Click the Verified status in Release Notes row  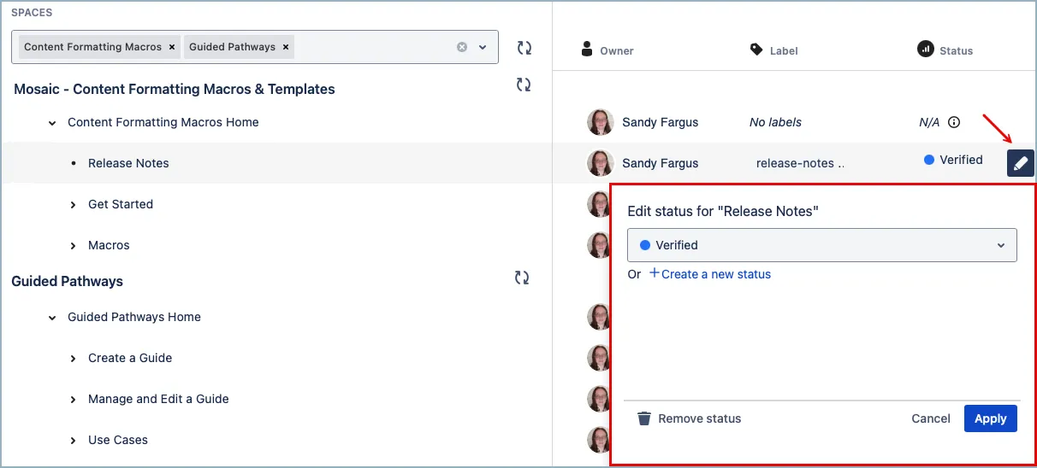[x=953, y=160]
